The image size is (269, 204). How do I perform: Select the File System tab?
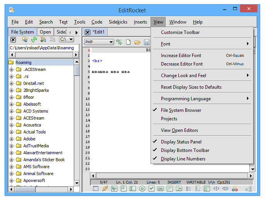click(22, 32)
